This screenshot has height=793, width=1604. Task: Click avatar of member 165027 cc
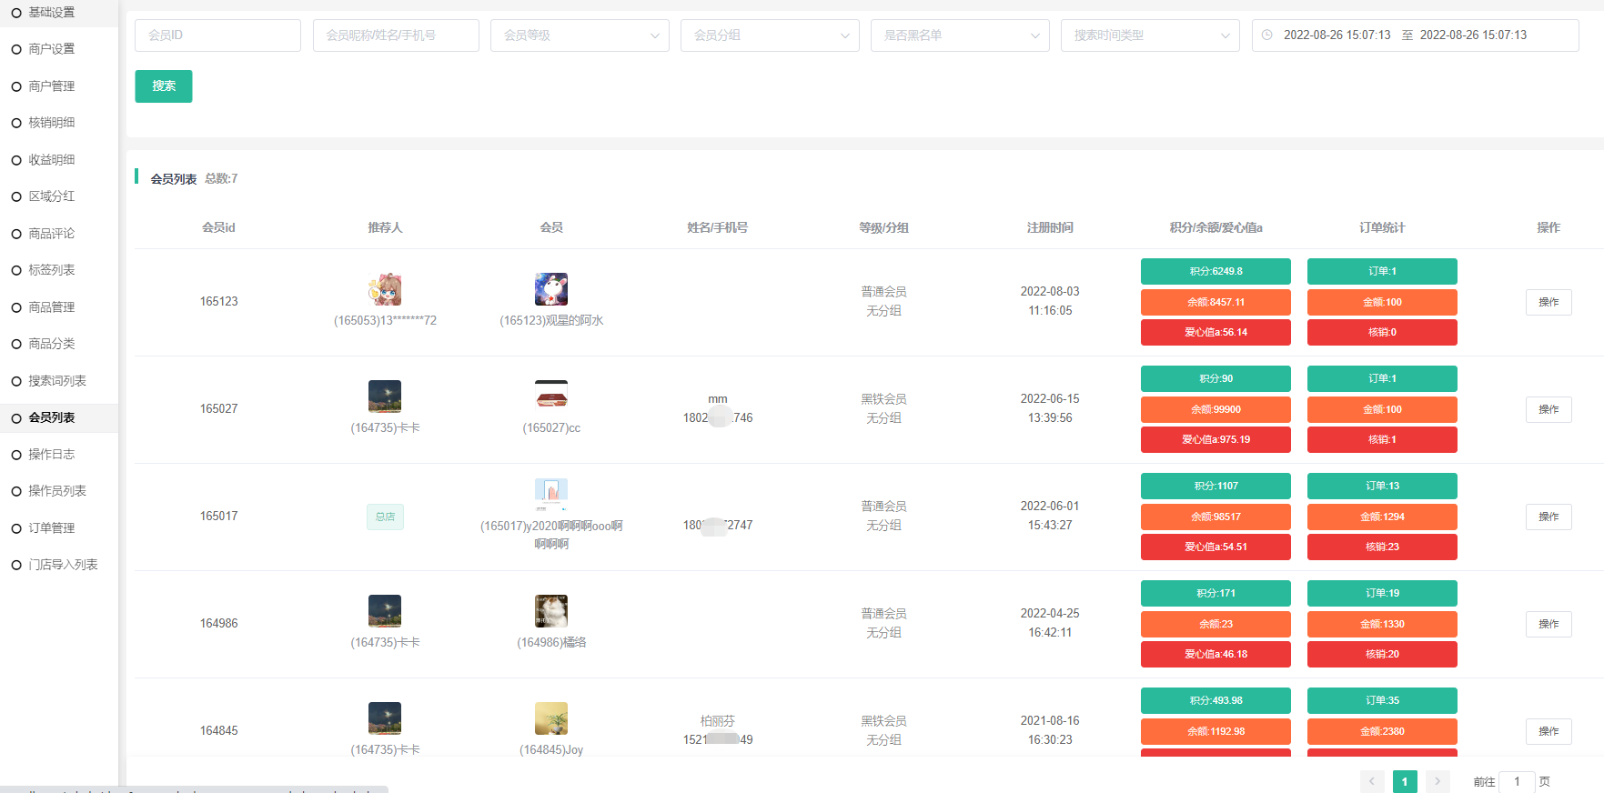(551, 396)
